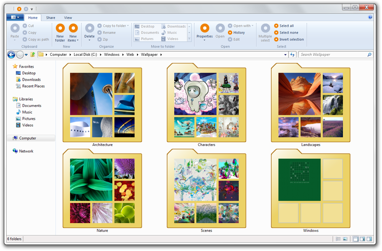Select the Network item in navigation pane
The width and height of the screenshot is (382, 251).
click(x=26, y=151)
